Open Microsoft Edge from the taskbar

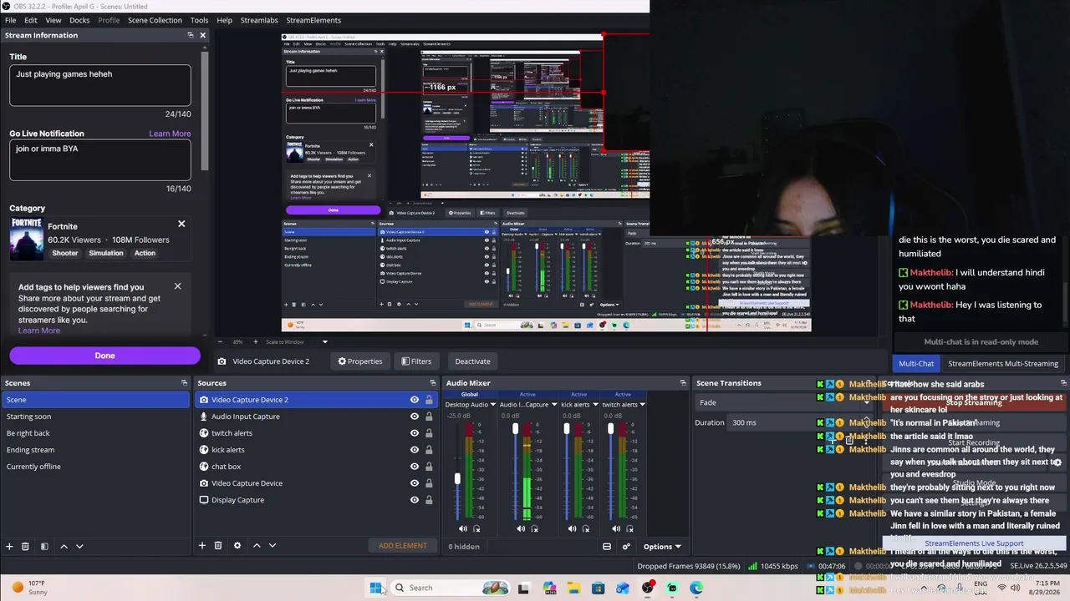point(696,588)
